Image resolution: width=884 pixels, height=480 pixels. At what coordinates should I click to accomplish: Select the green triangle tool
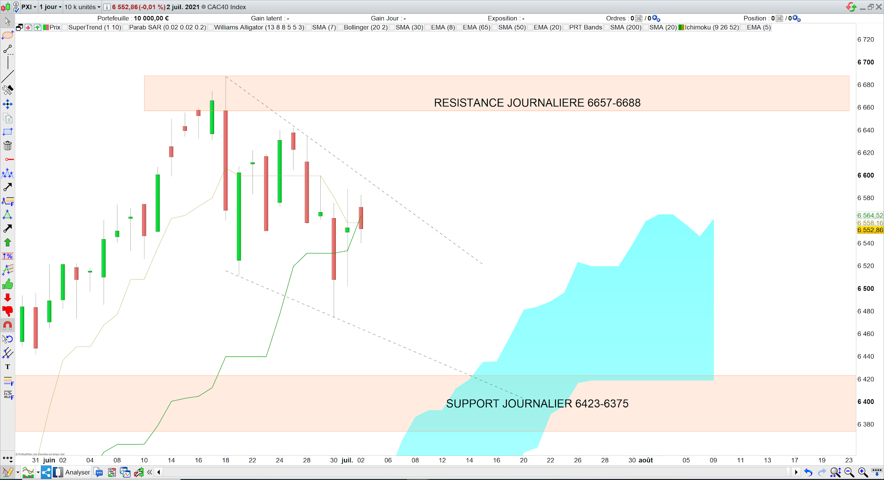pyautogui.click(x=7, y=215)
